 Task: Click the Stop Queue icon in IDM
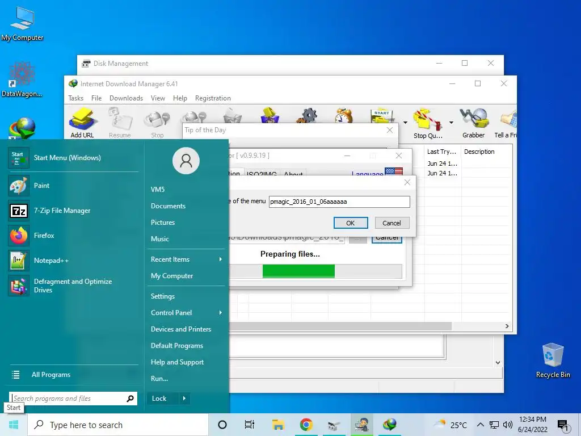point(428,124)
